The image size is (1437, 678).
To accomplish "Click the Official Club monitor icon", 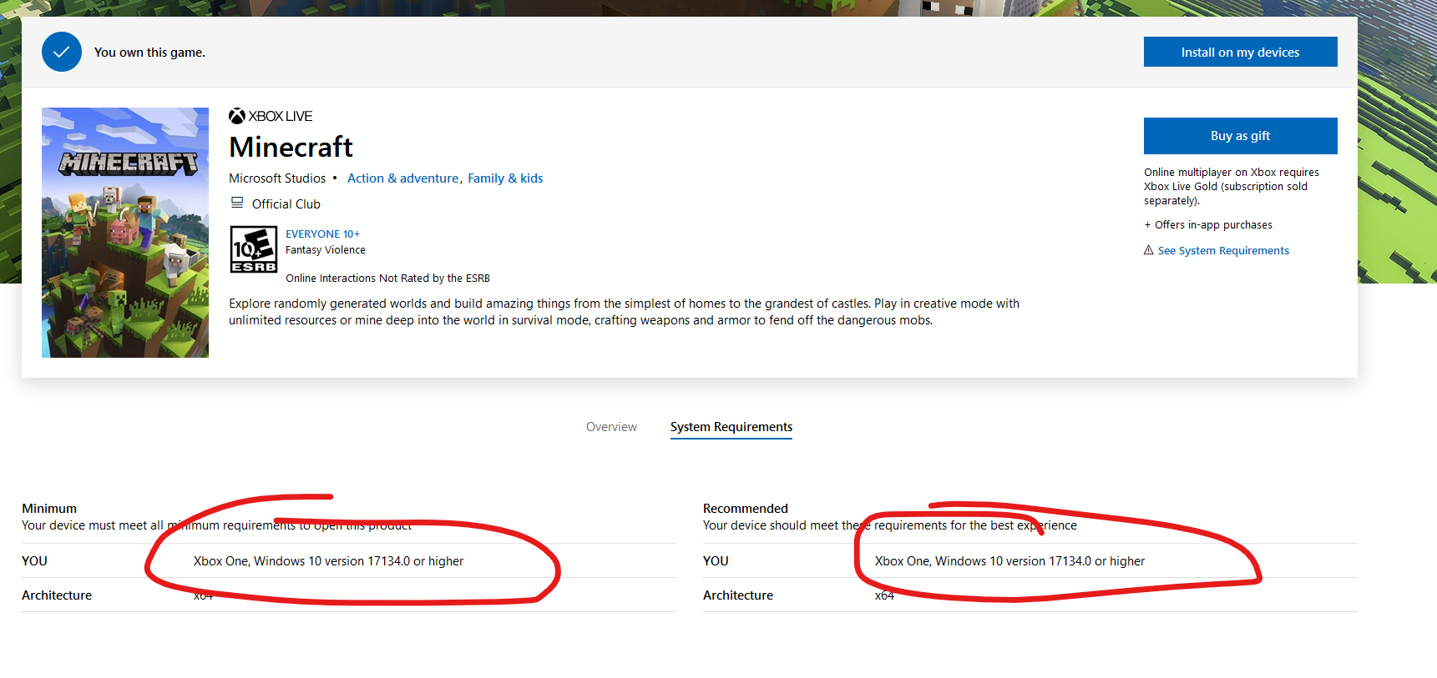I will [x=237, y=203].
